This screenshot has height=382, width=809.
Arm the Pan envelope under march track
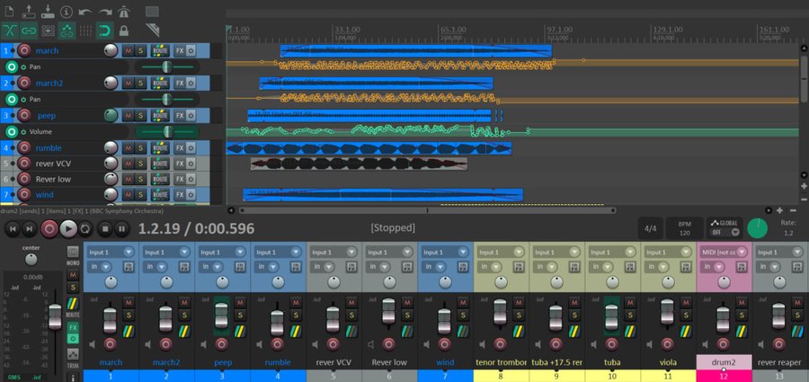coord(12,67)
